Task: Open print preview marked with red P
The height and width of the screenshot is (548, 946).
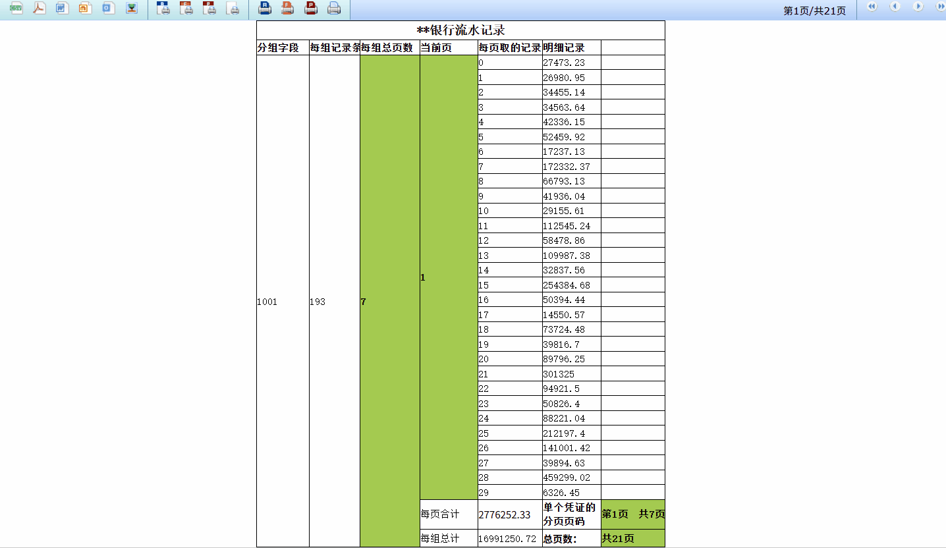Action: [x=210, y=9]
